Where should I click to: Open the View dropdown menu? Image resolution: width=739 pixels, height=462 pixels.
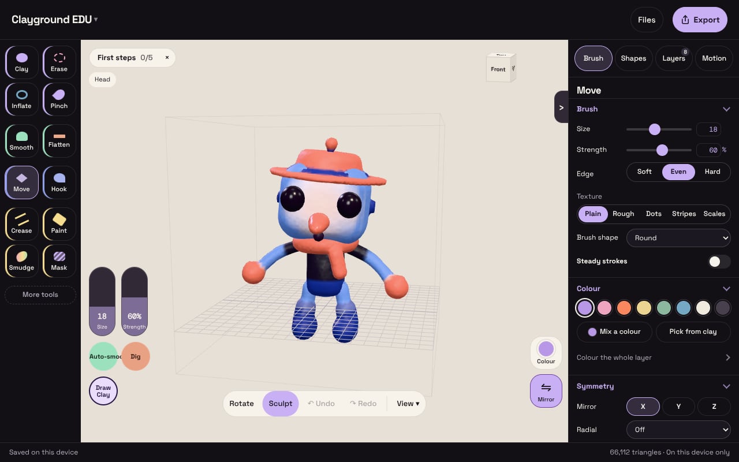[x=408, y=404]
